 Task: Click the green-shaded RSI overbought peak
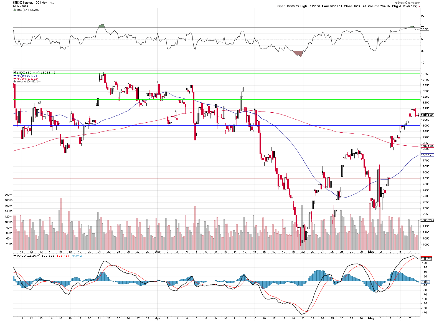(101, 26)
